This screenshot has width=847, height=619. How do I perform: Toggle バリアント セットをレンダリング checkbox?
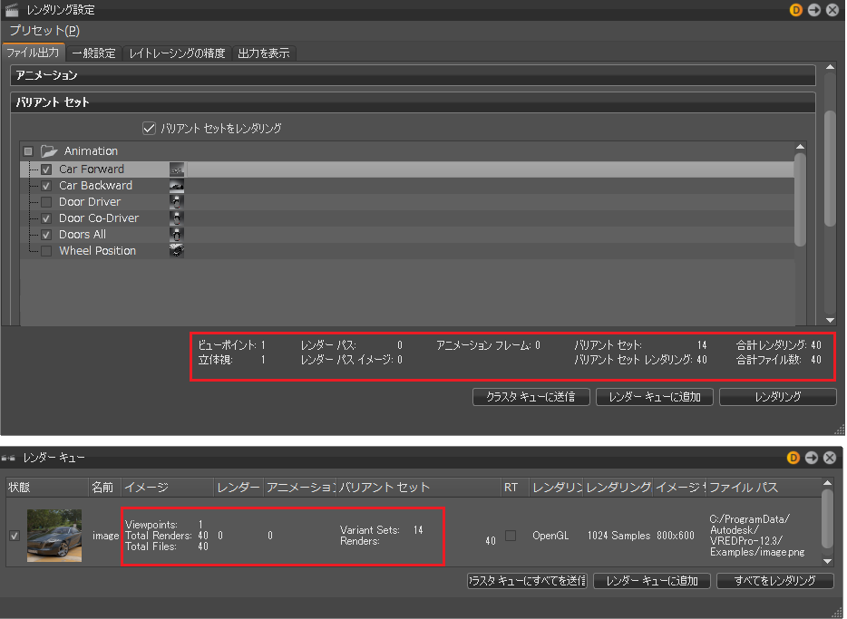[x=149, y=129]
